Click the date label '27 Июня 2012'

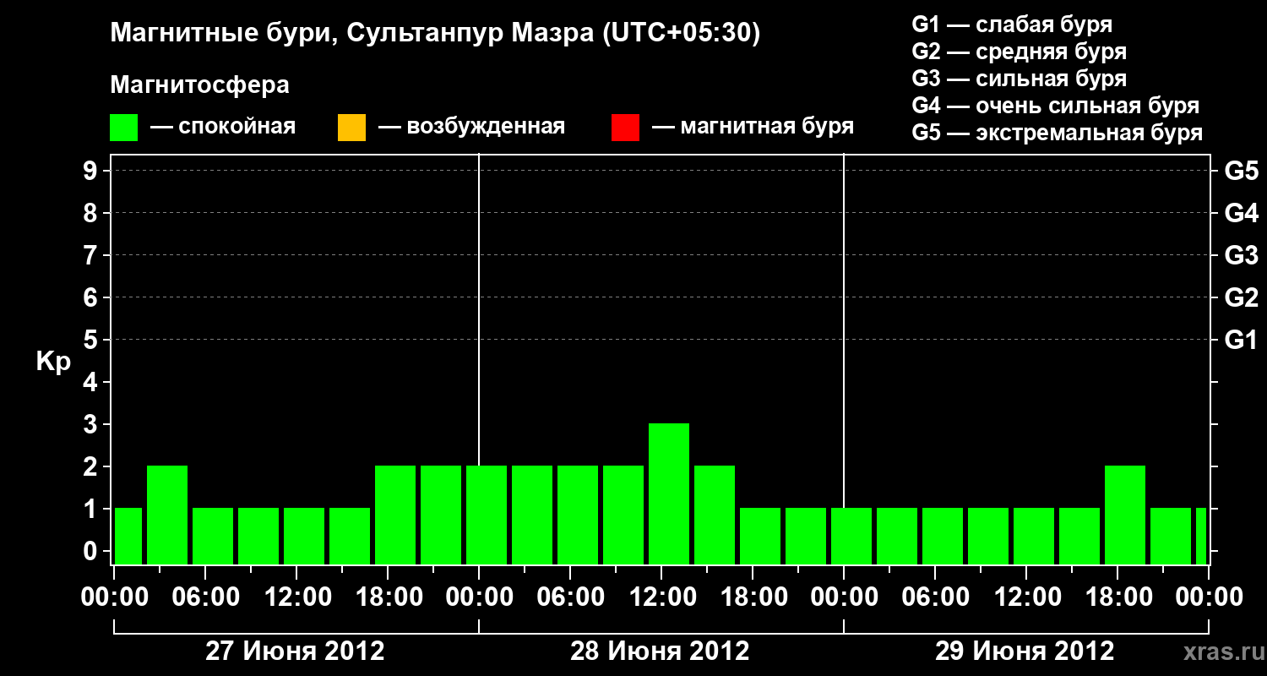click(x=296, y=651)
